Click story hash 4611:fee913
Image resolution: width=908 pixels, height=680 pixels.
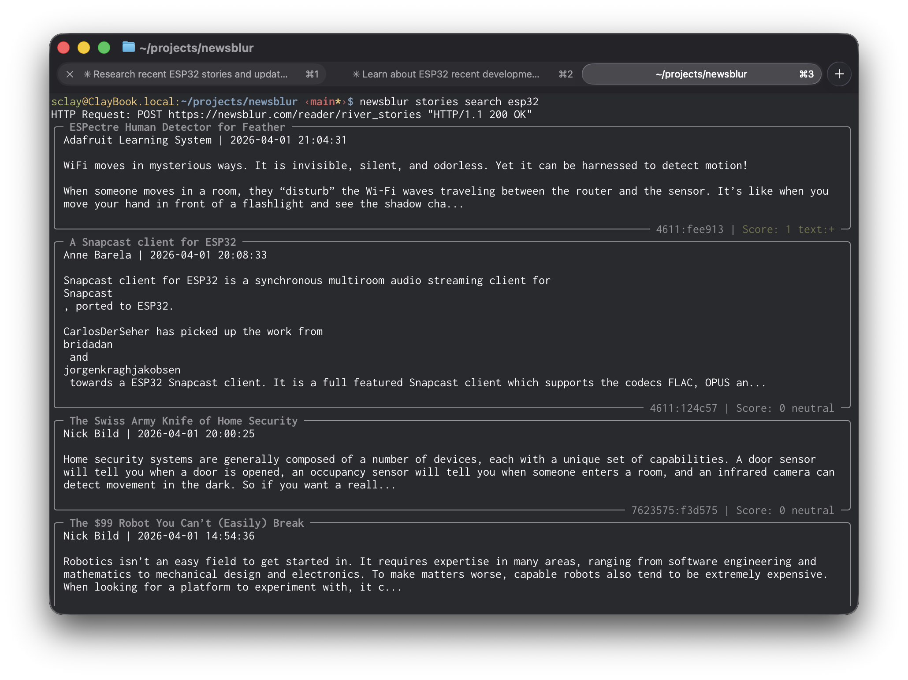tap(689, 229)
